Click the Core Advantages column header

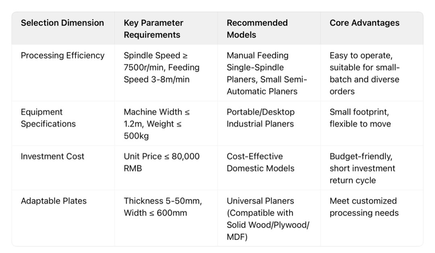click(365, 23)
